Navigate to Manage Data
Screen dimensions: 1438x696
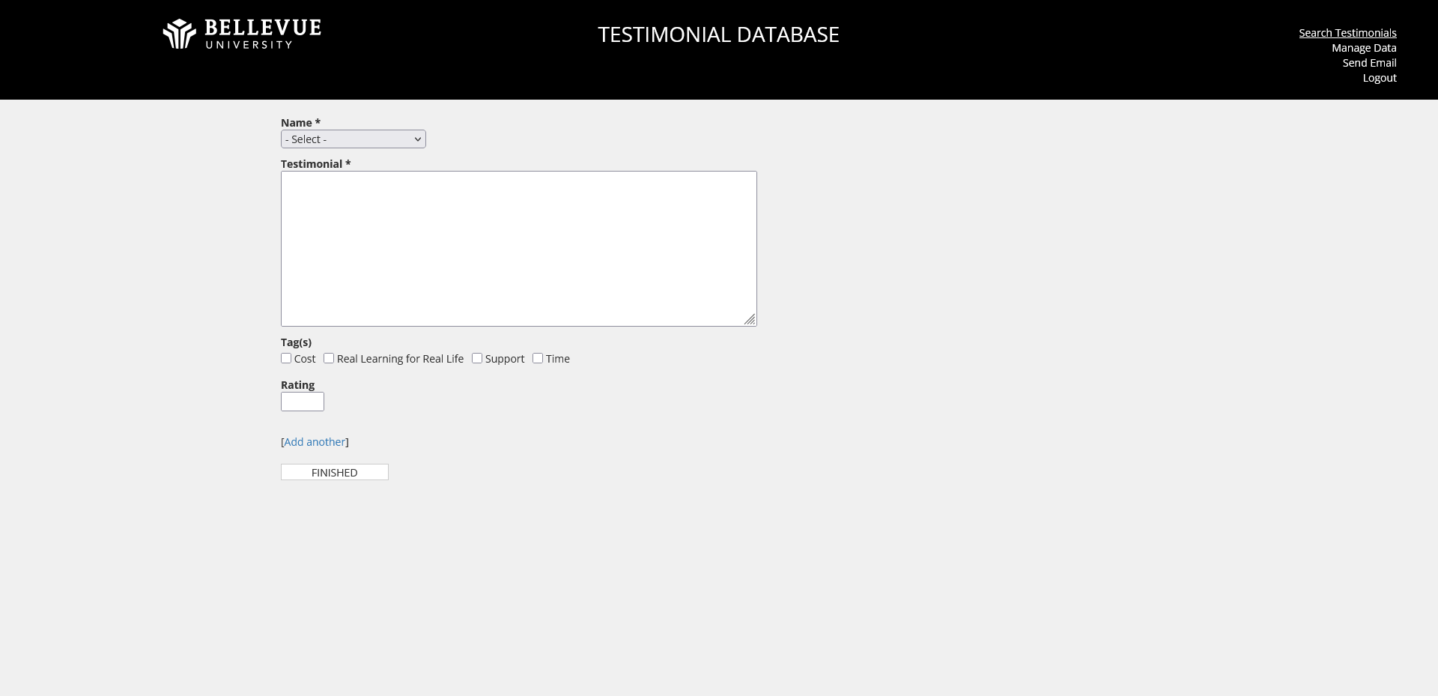[x=1363, y=47]
